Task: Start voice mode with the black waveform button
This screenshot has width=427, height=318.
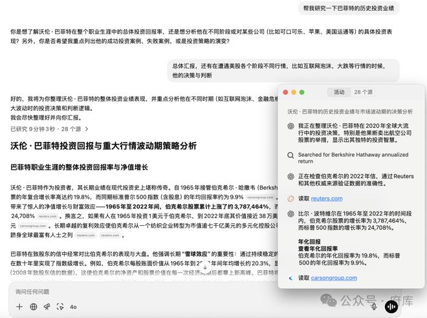Action: (x=391, y=306)
